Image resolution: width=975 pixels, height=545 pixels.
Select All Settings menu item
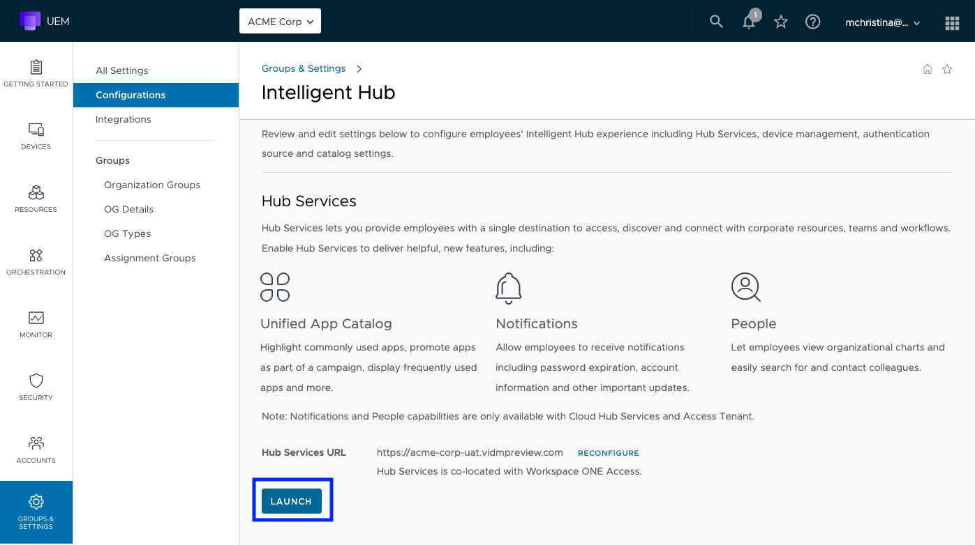click(122, 70)
